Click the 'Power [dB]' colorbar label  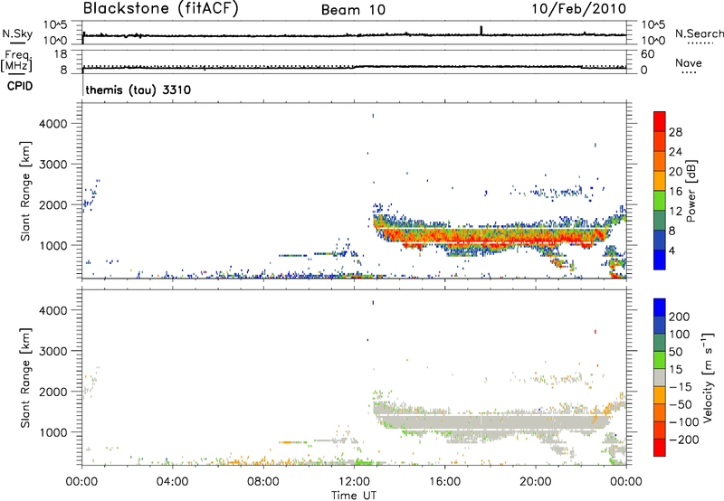[x=691, y=191]
